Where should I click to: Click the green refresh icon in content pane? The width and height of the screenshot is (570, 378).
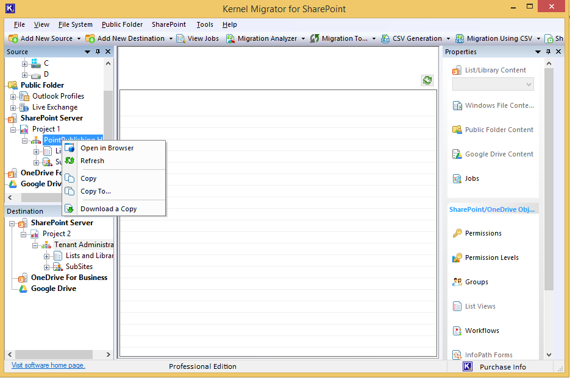click(427, 80)
